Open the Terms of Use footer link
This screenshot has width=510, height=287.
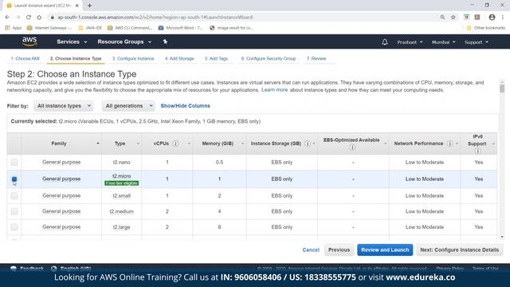(x=485, y=269)
